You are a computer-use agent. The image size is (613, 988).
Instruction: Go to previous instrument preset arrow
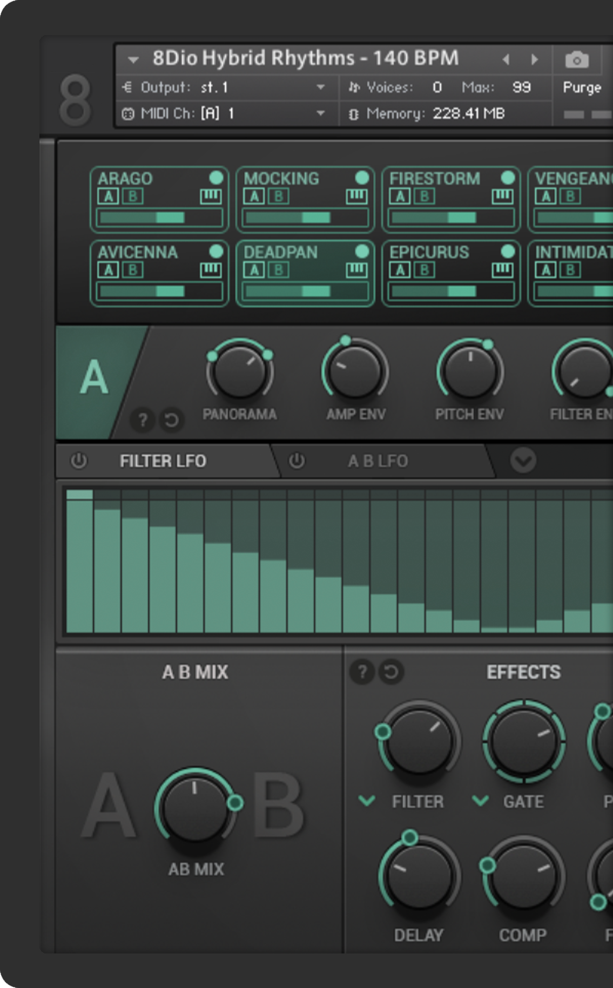(x=506, y=59)
